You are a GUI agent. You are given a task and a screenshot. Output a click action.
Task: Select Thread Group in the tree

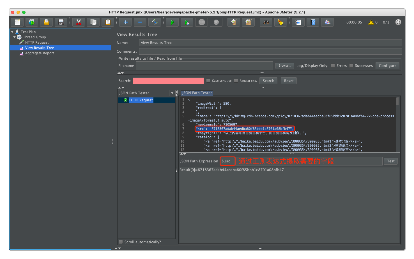tap(34, 37)
